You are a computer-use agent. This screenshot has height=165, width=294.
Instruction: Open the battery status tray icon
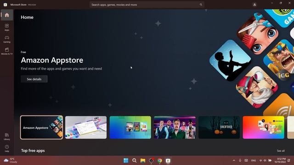270,160
